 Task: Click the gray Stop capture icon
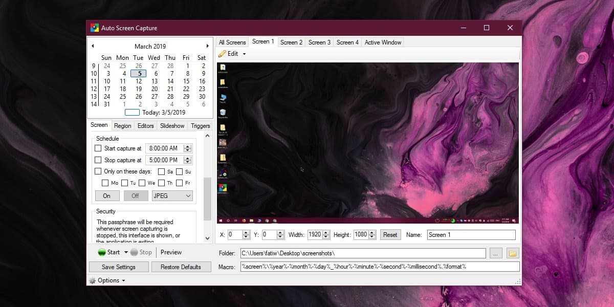coord(134,252)
